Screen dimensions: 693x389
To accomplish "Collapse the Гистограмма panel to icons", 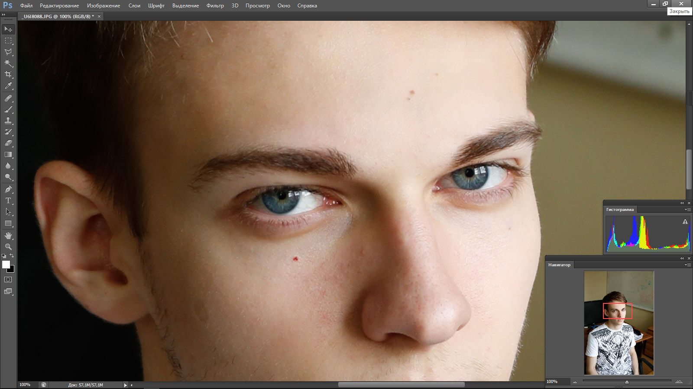I will 682,203.
